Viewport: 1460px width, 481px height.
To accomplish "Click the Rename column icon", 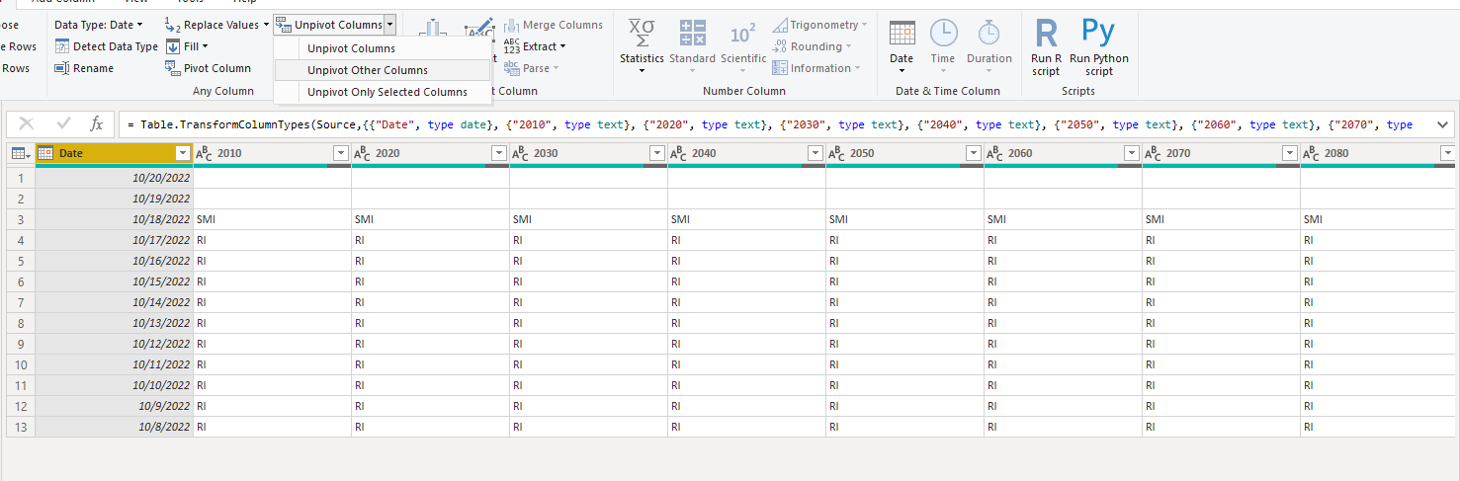I will tap(61, 68).
